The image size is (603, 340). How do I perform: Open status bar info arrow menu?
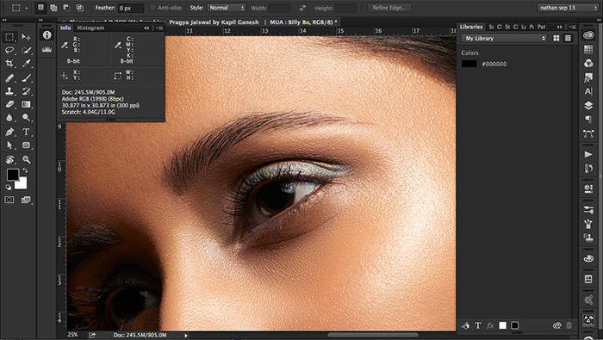pos(186,336)
